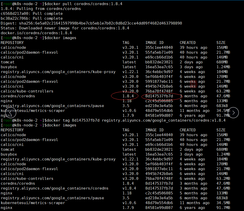The height and width of the screenshot is (211, 244).
Task: Click the 'docker images' command after docker tag
Action: click(61, 125)
